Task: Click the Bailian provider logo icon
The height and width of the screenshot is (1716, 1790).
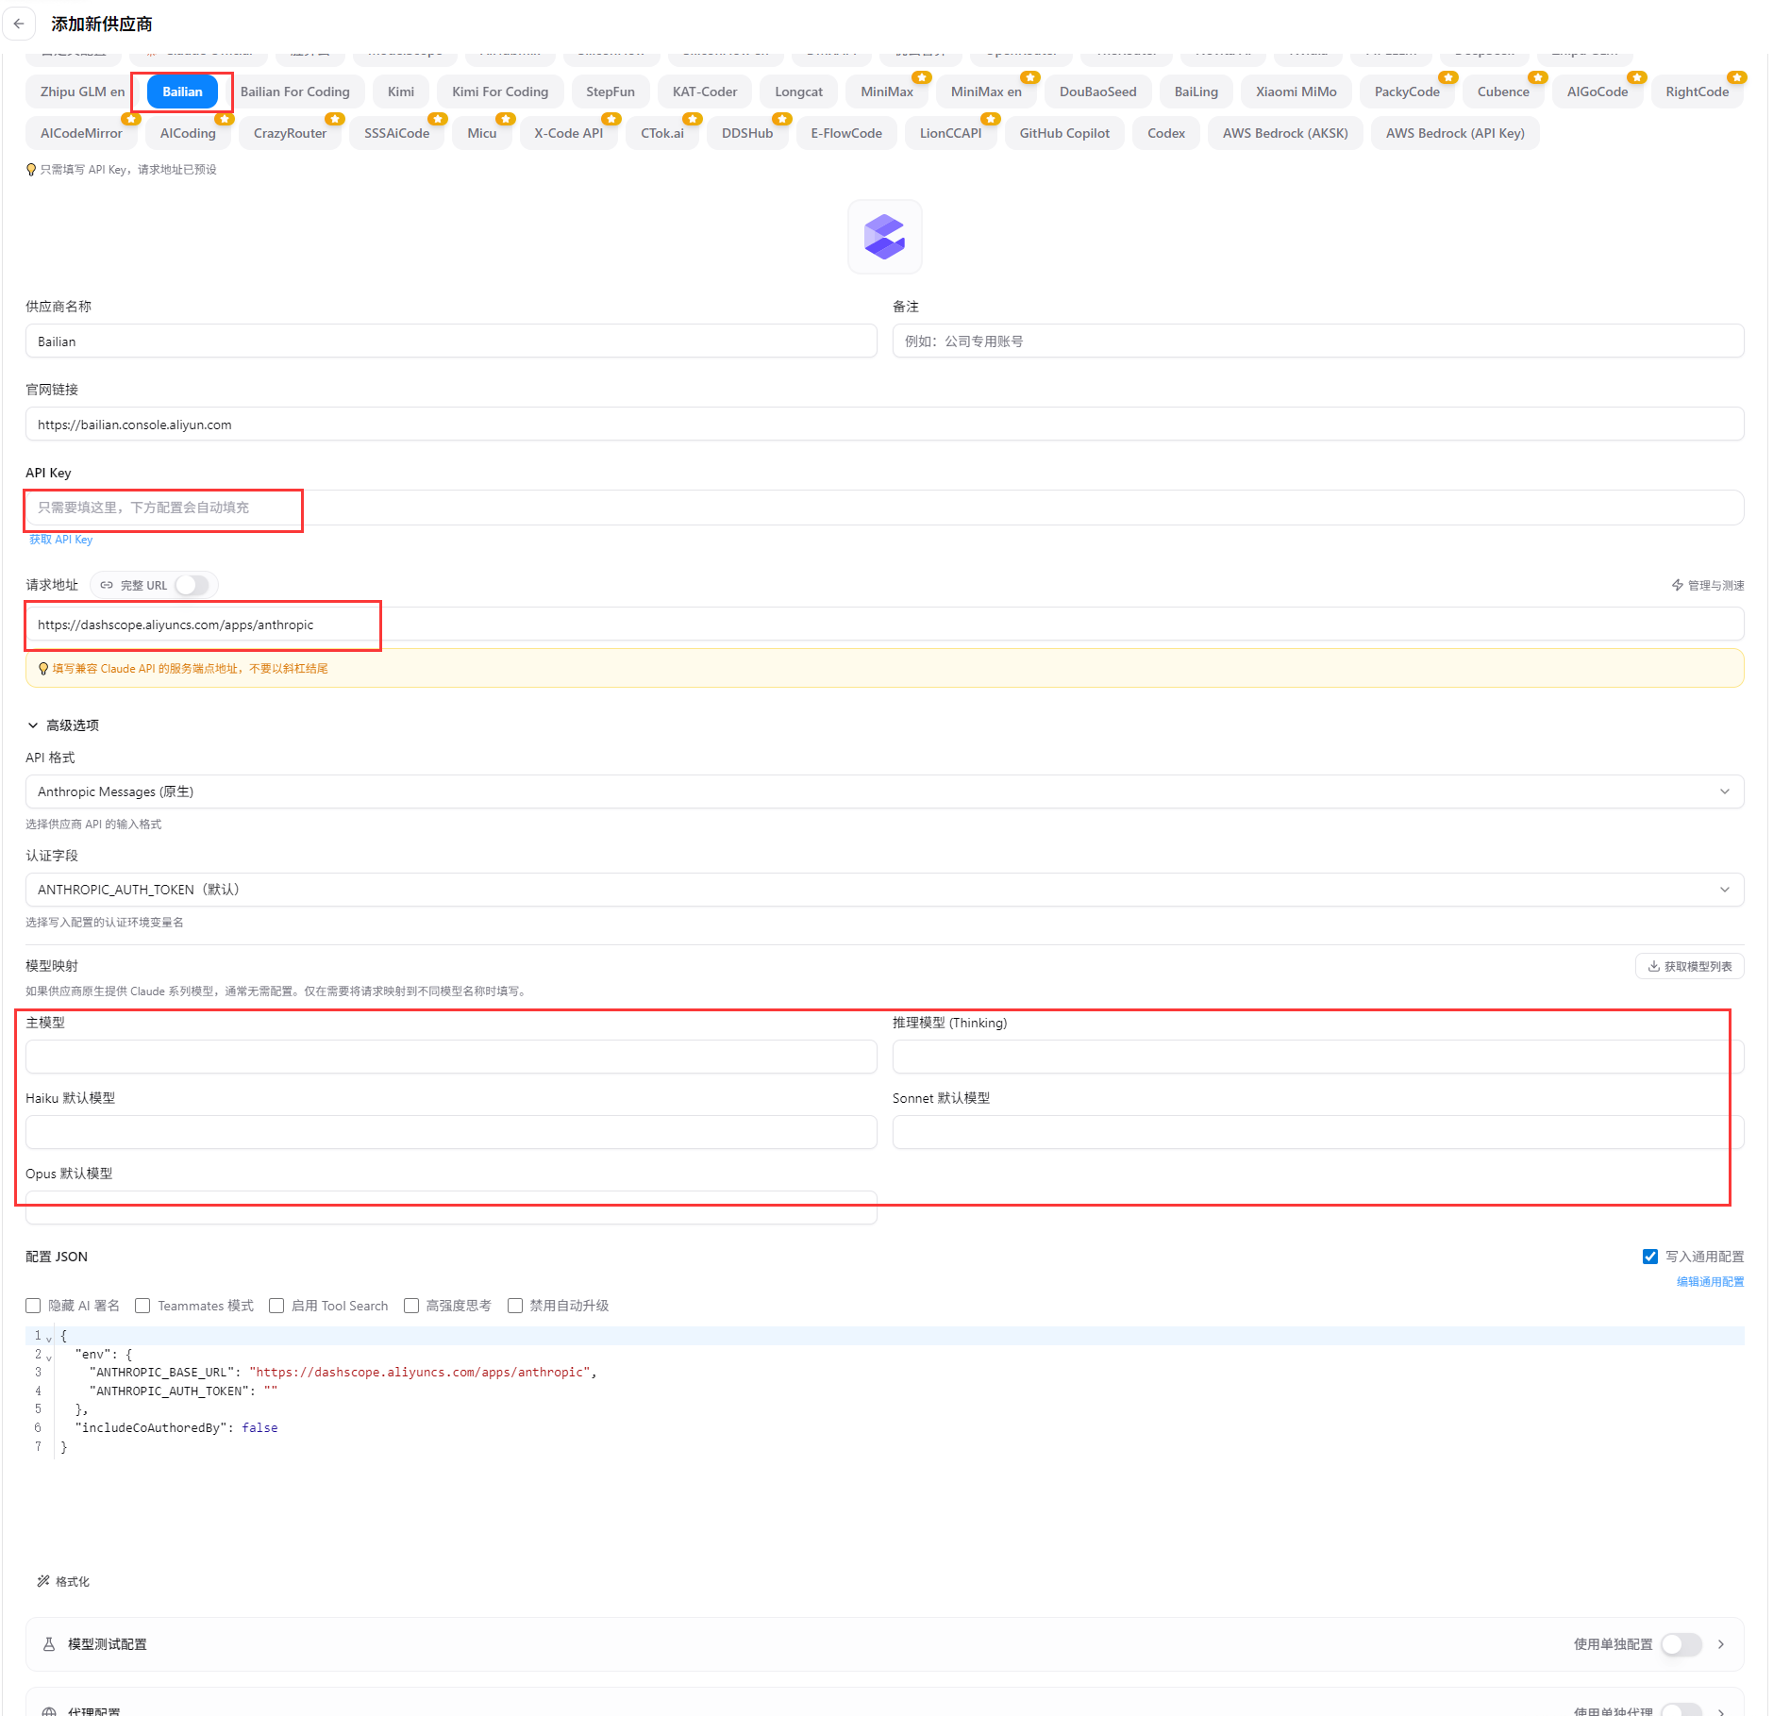Action: click(x=884, y=237)
